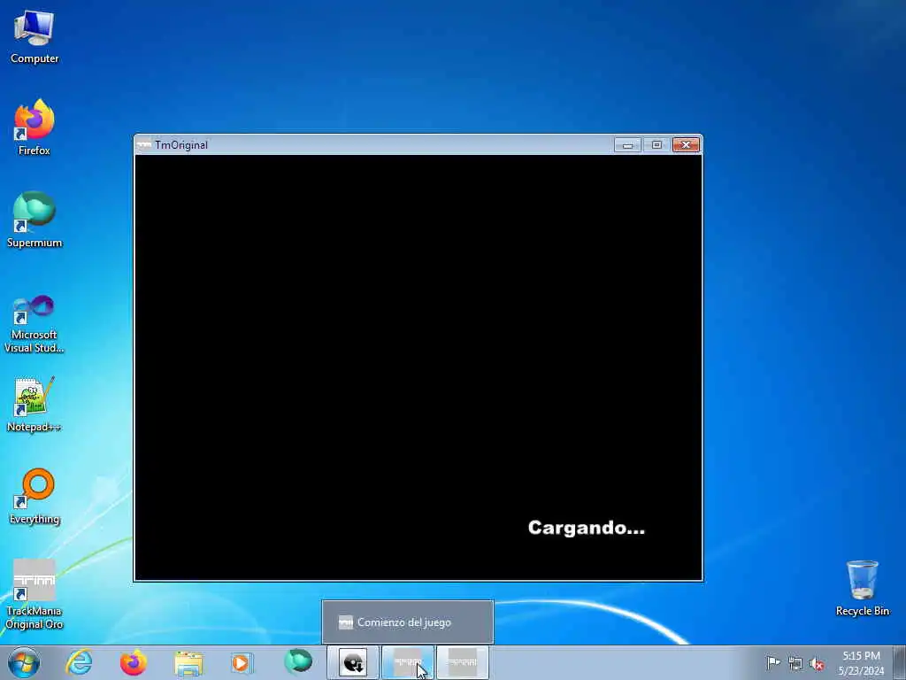Click the TmOriginal title bar icon
906x680 pixels.
(144, 144)
